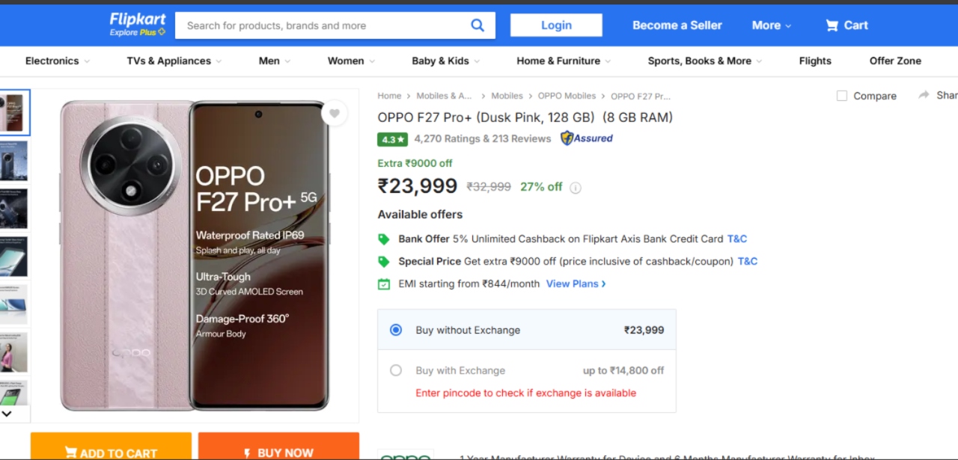The width and height of the screenshot is (958, 460).
Task: Click the Available offers heading
Action: click(420, 215)
